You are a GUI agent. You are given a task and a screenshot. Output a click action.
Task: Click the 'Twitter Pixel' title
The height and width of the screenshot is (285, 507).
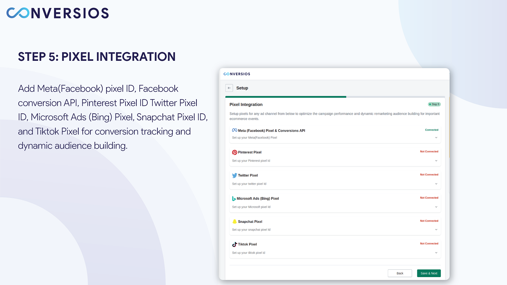pyautogui.click(x=248, y=175)
